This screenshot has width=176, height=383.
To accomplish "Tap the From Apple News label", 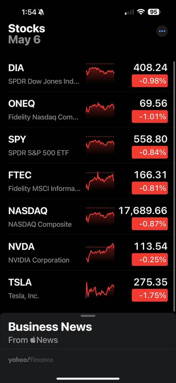I will [x=33, y=340].
